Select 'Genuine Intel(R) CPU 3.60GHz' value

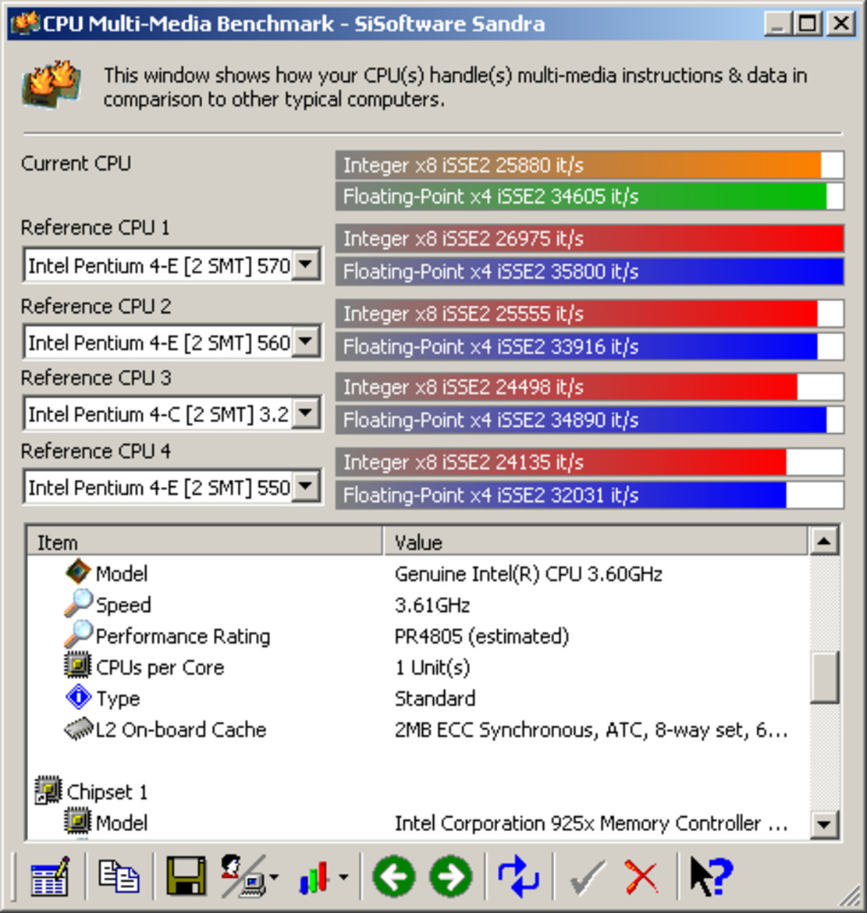pyautogui.click(x=528, y=574)
